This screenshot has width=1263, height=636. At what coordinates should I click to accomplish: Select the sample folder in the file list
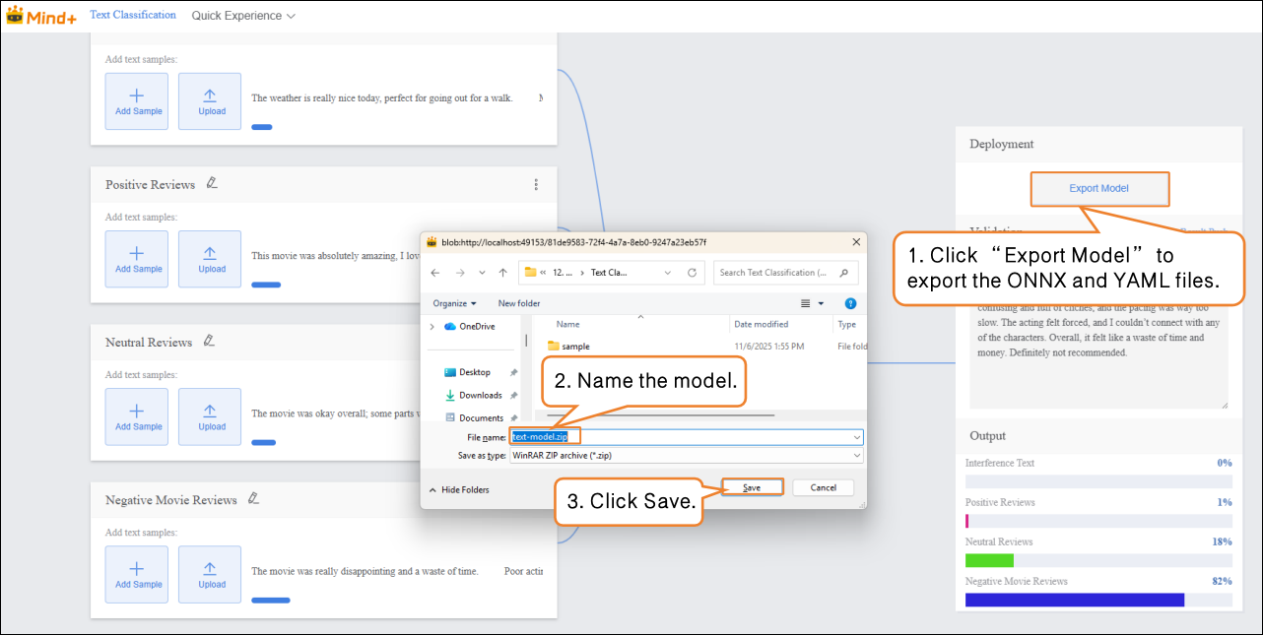coord(574,347)
